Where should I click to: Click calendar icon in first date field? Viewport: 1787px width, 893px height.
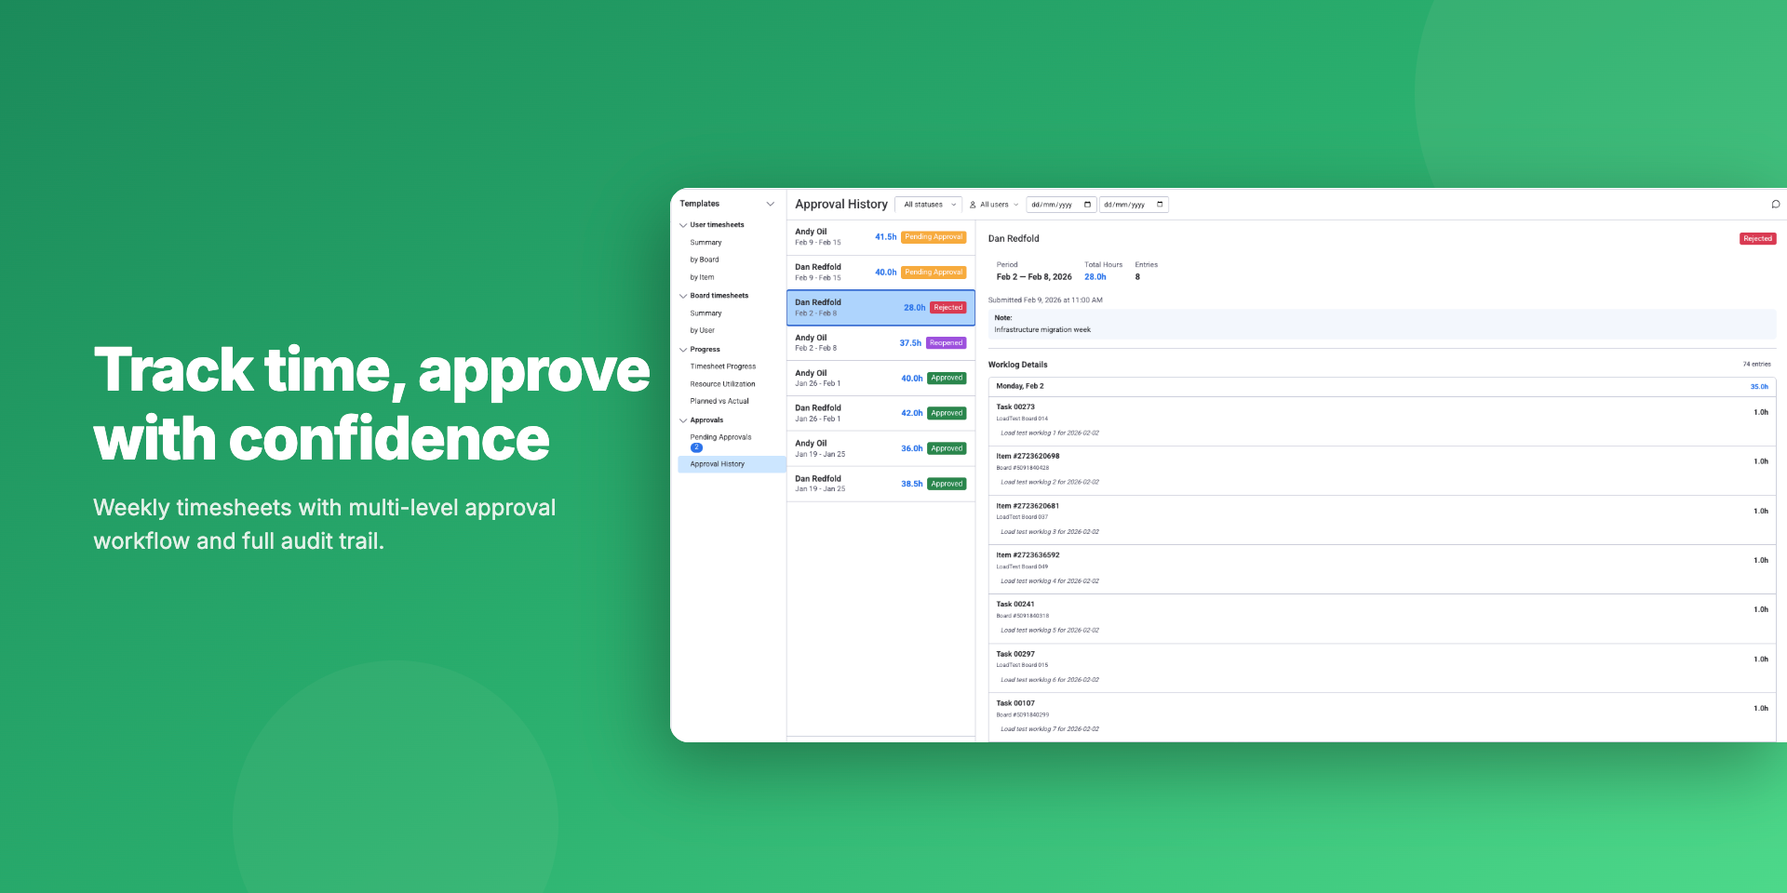[x=1087, y=205]
